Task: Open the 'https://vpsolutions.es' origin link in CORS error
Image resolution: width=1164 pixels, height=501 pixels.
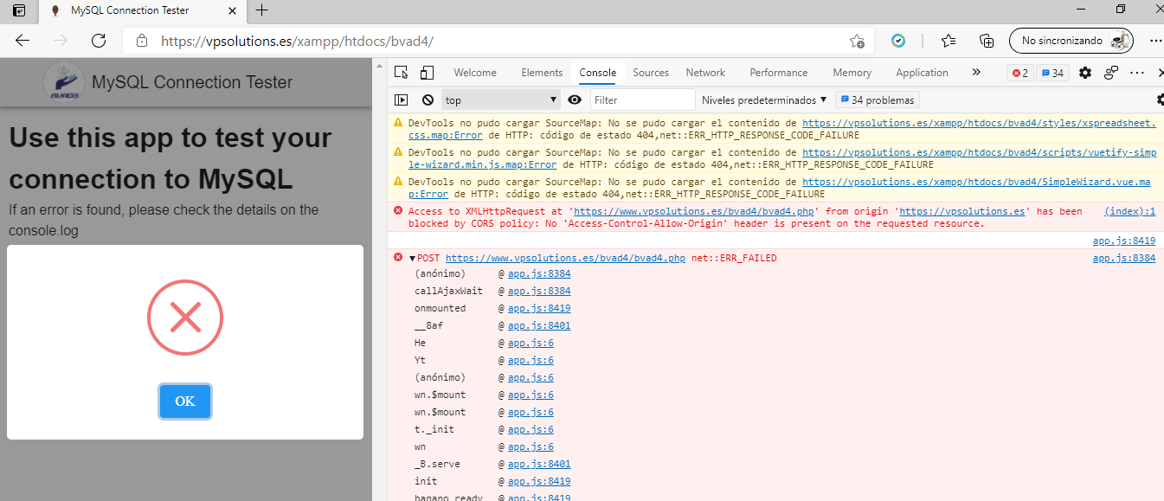Action: (962, 211)
